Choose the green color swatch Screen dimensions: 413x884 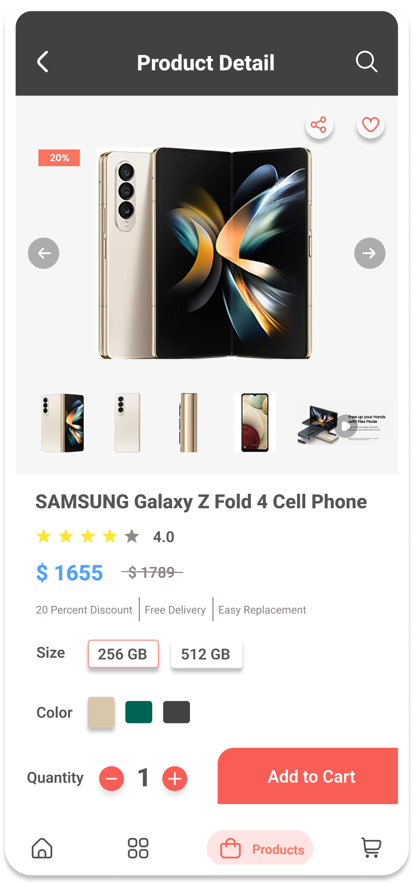pyautogui.click(x=139, y=712)
